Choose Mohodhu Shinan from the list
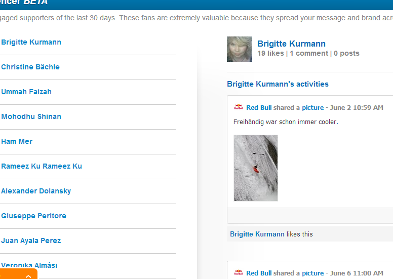Viewport: 393px width, 279px height. pos(31,116)
